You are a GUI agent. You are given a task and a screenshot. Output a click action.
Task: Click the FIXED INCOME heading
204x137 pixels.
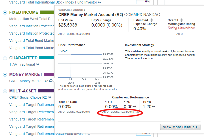(24, 12)
